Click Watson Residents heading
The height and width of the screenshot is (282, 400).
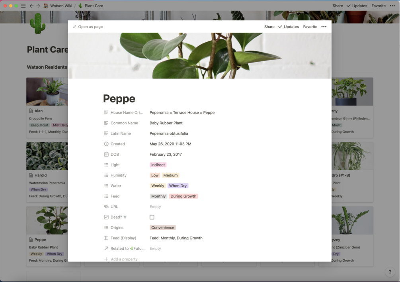47,67
